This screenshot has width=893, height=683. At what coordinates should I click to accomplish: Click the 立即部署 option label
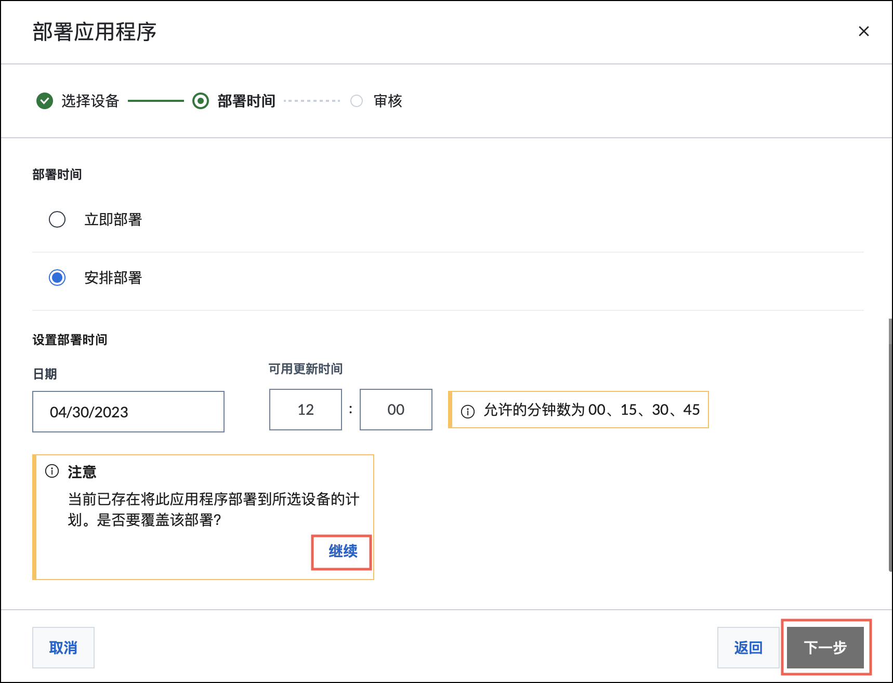[113, 219]
